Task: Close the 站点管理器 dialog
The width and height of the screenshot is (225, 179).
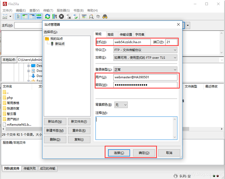Action: point(178,24)
